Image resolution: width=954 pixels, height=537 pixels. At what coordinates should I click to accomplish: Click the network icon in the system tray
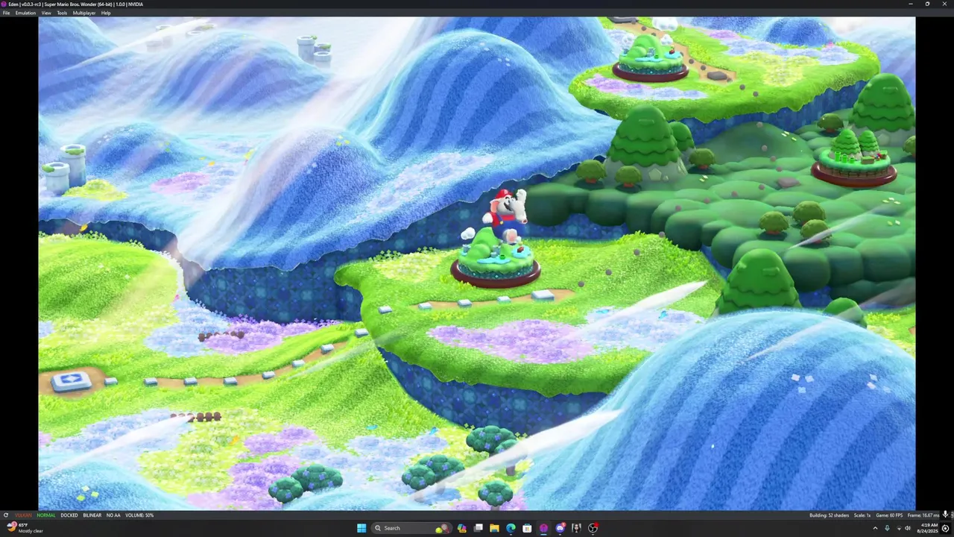898,528
